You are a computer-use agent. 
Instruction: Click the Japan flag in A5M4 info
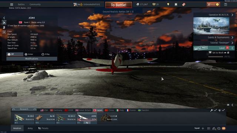click(20, 22)
